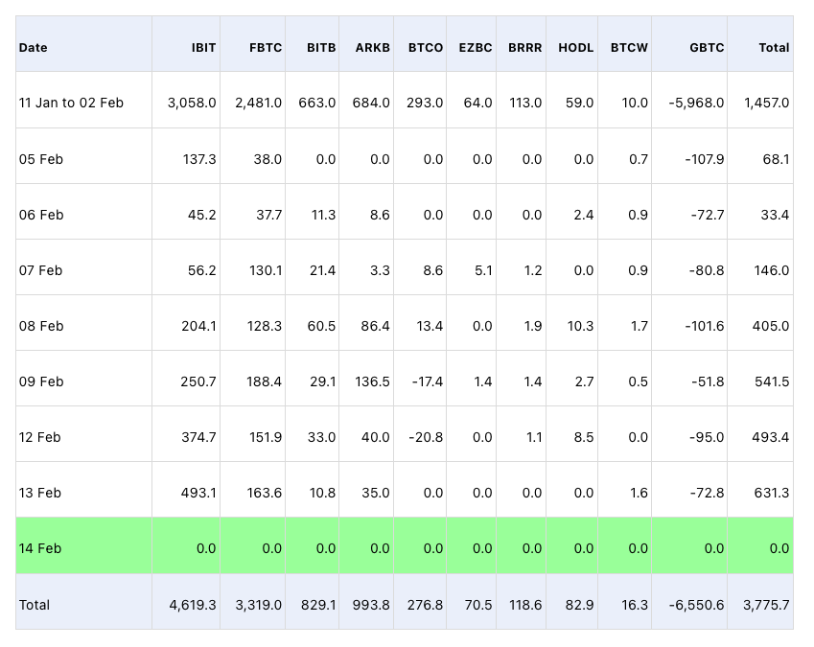
Task: Select the IBIT grand total 4,619.3
Action: pos(193,605)
